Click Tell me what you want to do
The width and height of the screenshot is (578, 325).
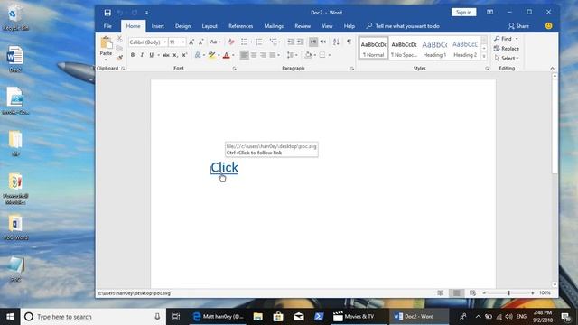coord(403,26)
